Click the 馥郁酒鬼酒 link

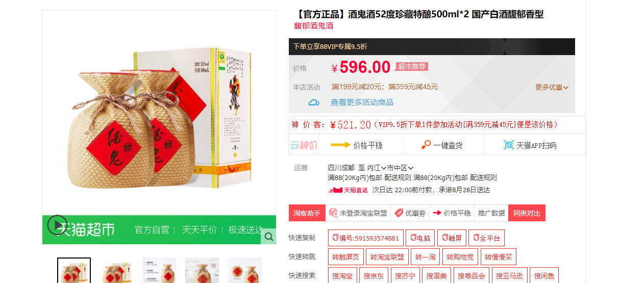[314, 25]
